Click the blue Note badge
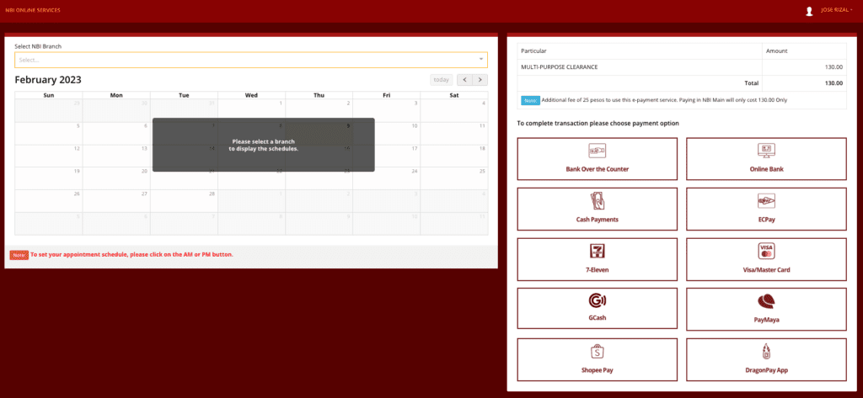Viewport: 863px width, 398px height. pyautogui.click(x=530, y=100)
